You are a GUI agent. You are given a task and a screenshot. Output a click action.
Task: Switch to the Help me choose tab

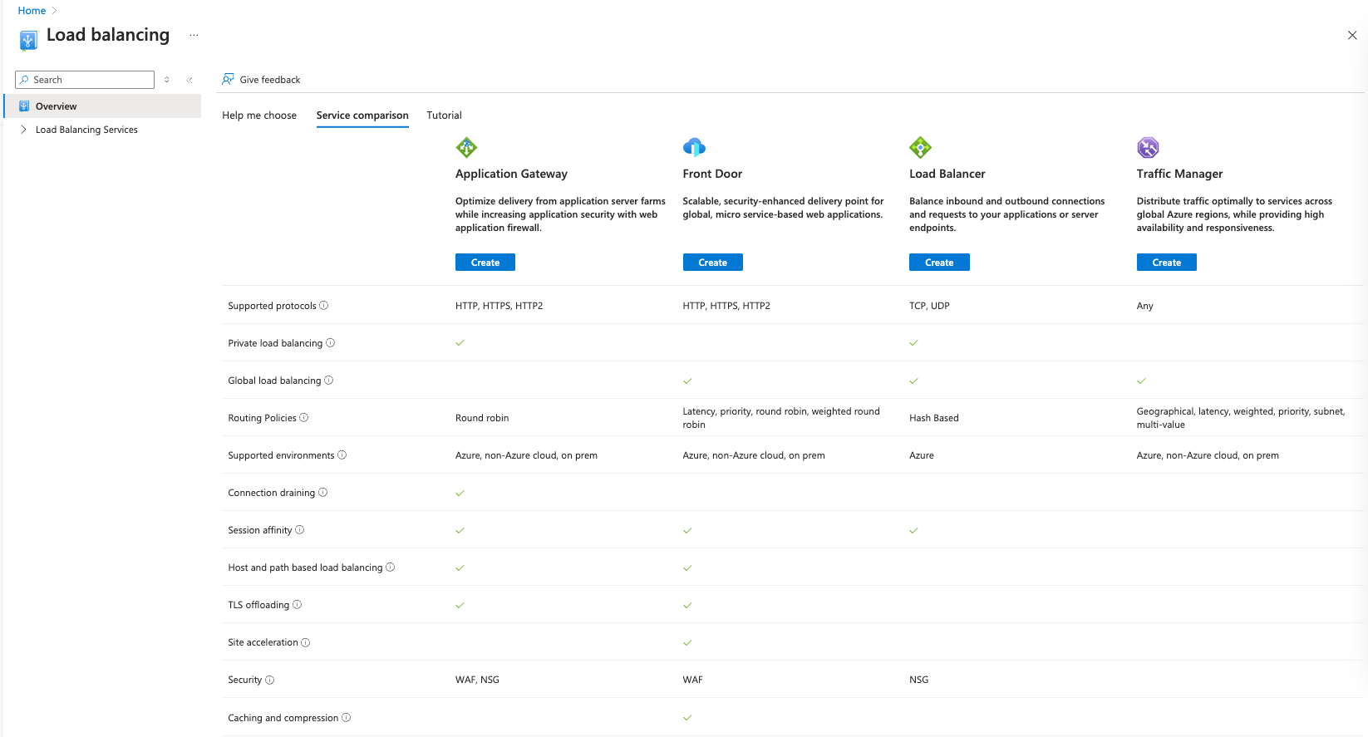point(259,115)
